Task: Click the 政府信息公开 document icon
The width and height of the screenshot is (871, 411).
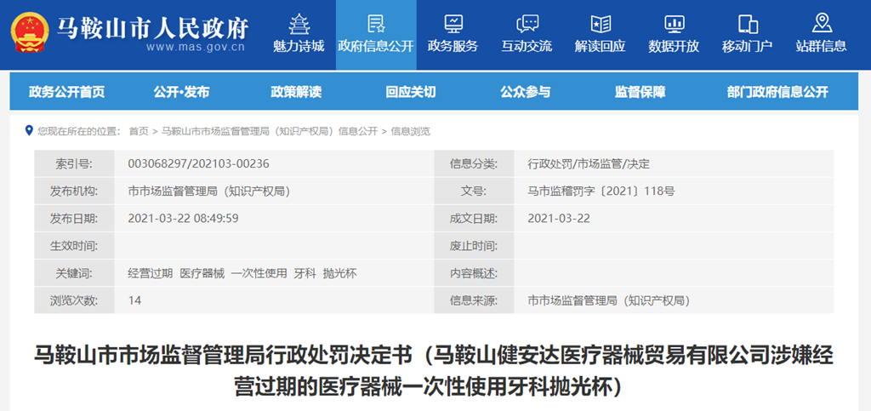Action: pos(376,23)
